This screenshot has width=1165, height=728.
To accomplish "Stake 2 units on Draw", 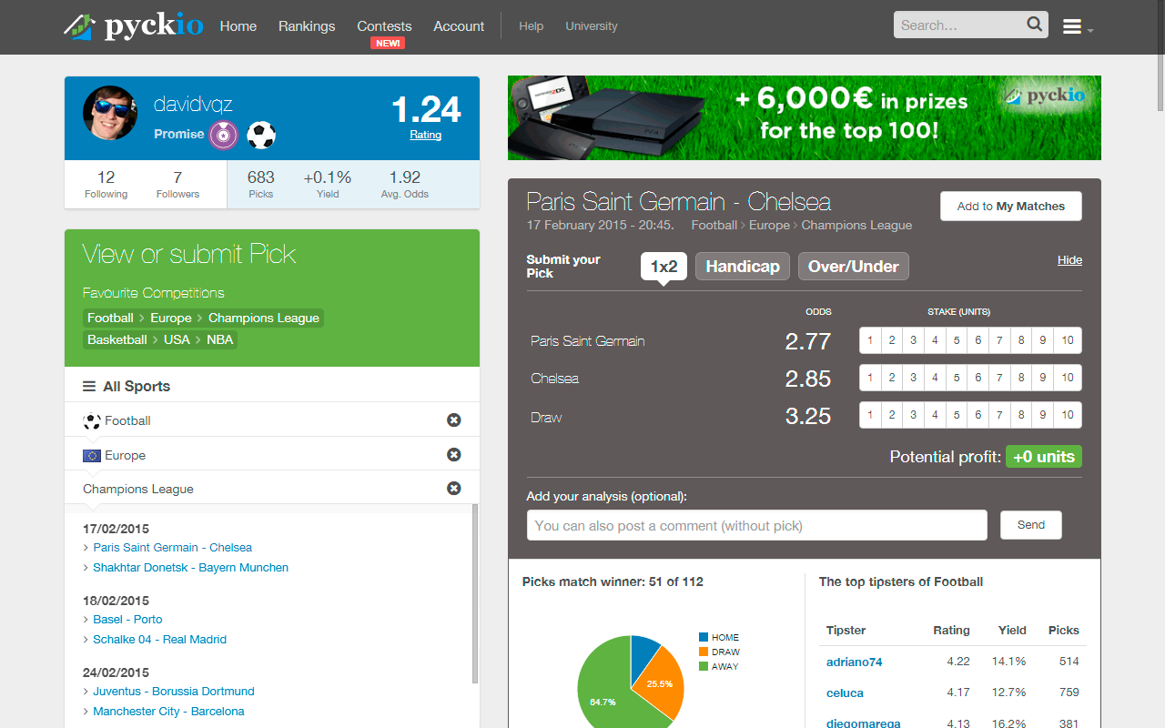I will click(892, 415).
